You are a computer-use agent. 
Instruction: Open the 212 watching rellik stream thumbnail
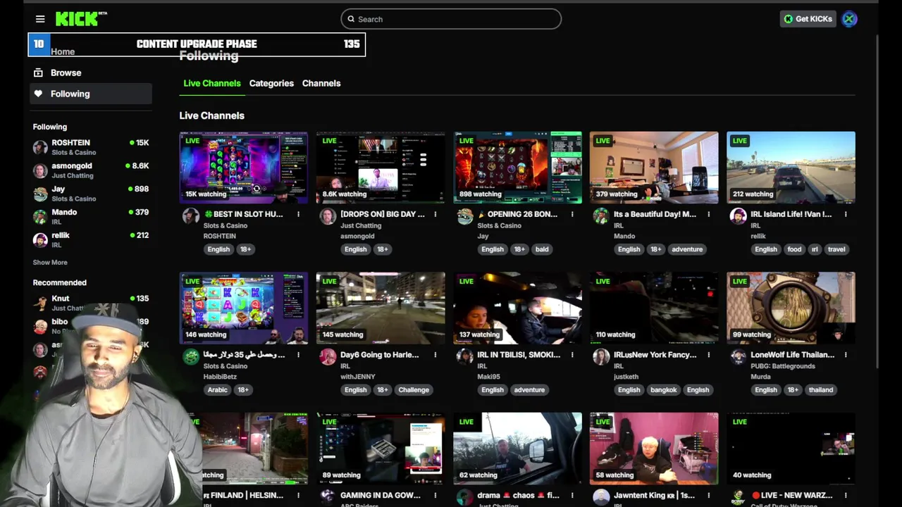[x=791, y=168]
